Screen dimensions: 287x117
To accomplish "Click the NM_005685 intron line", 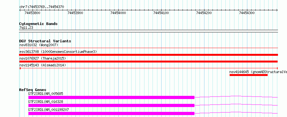I will 236,96.
